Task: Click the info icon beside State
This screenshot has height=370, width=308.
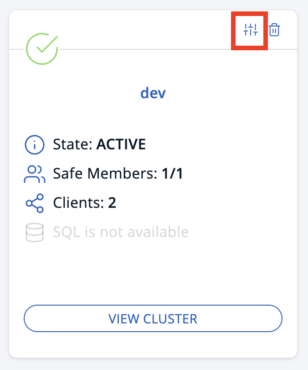Action: [x=35, y=144]
